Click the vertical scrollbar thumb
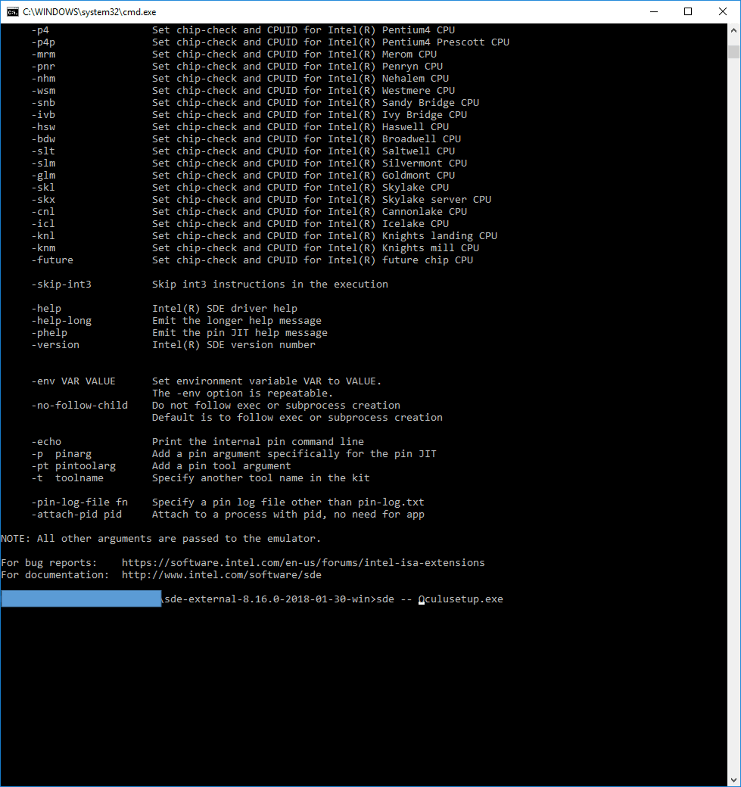The height and width of the screenshot is (787, 741). point(734,51)
